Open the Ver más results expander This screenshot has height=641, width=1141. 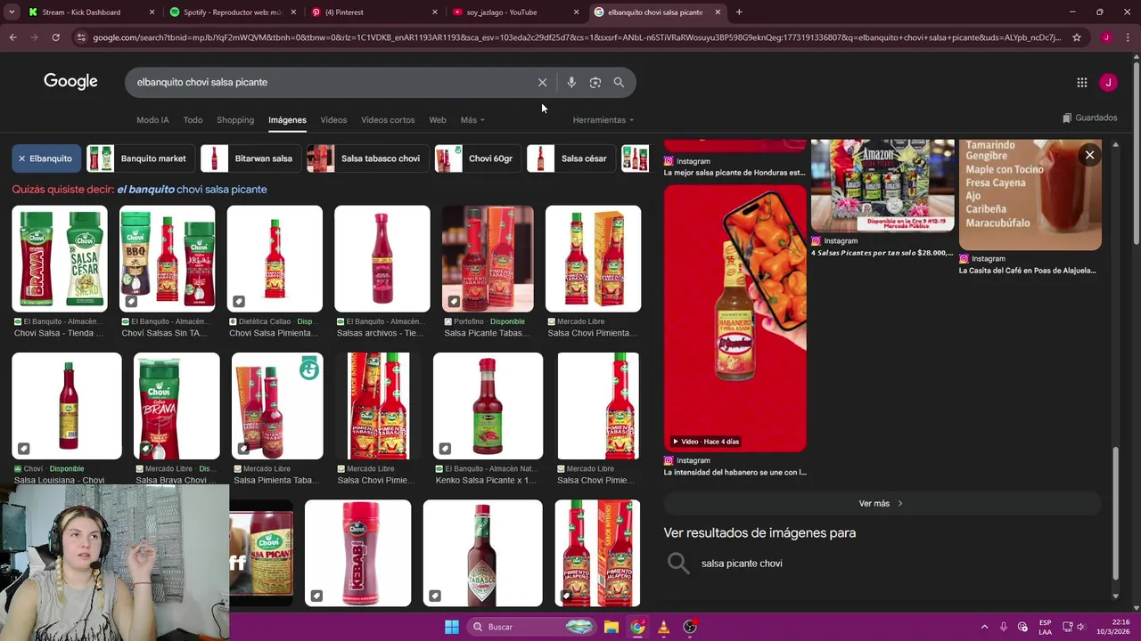point(881,503)
